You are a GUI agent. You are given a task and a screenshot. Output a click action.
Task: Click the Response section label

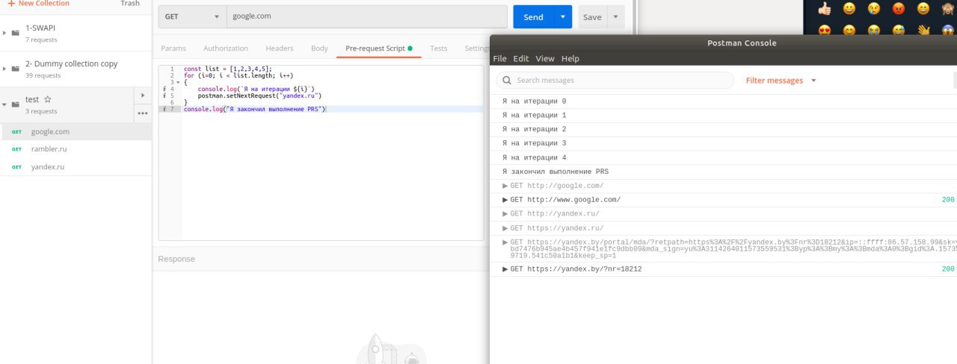[176, 259]
